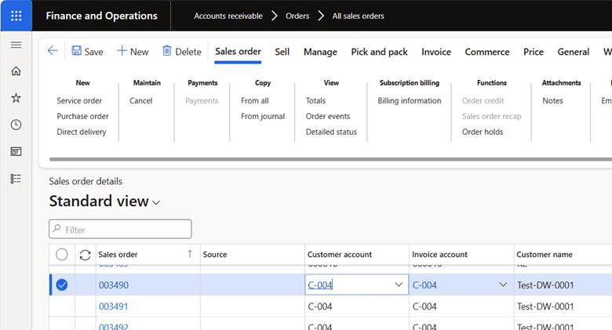Open Recent clock icon in sidebar
This screenshot has height=330, width=612.
coord(16,125)
